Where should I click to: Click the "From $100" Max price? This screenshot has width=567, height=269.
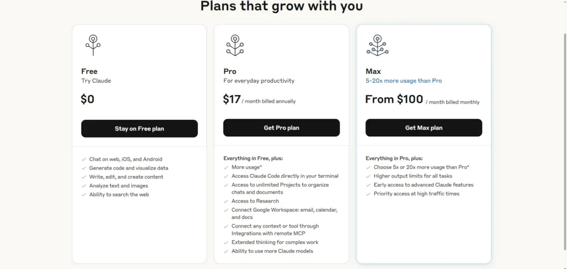[x=394, y=99]
